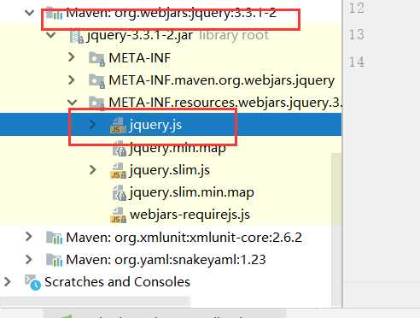This screenshot has height=318, width=420.
Task: Click editor gutter line number 14
Action: click(356, 62)
